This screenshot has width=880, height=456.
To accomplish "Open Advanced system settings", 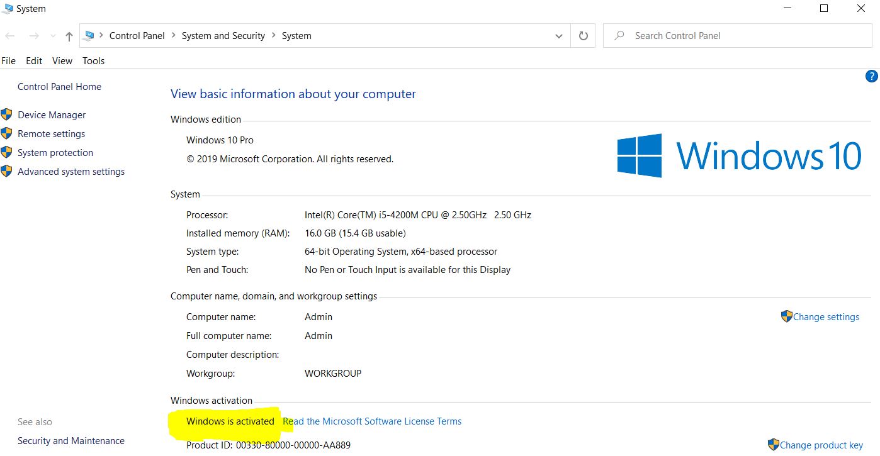I will click(x=71, y=172).
